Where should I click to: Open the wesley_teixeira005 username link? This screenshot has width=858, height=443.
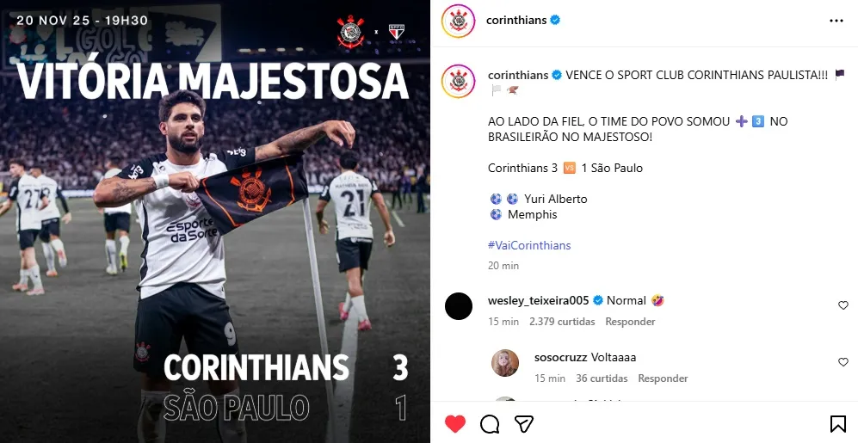click(x=539, y=300)
